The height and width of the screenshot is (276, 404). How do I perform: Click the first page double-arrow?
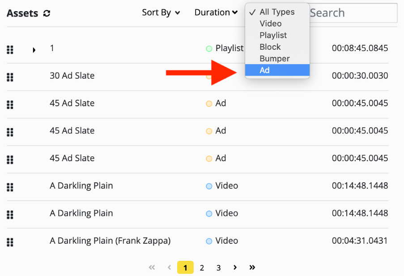click(x=152, y=267)
